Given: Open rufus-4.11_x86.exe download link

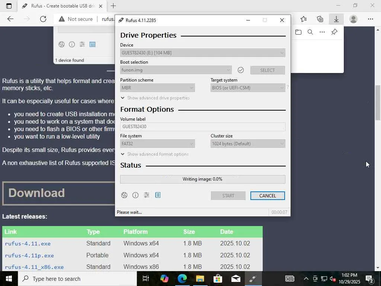Looking at the screenshot, I should tap(34, 267).
